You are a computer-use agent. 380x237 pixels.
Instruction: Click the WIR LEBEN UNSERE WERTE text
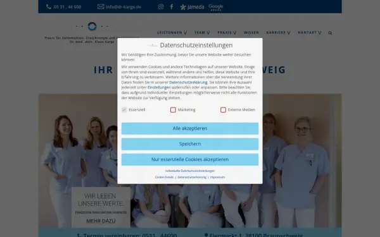click(101, 200)
